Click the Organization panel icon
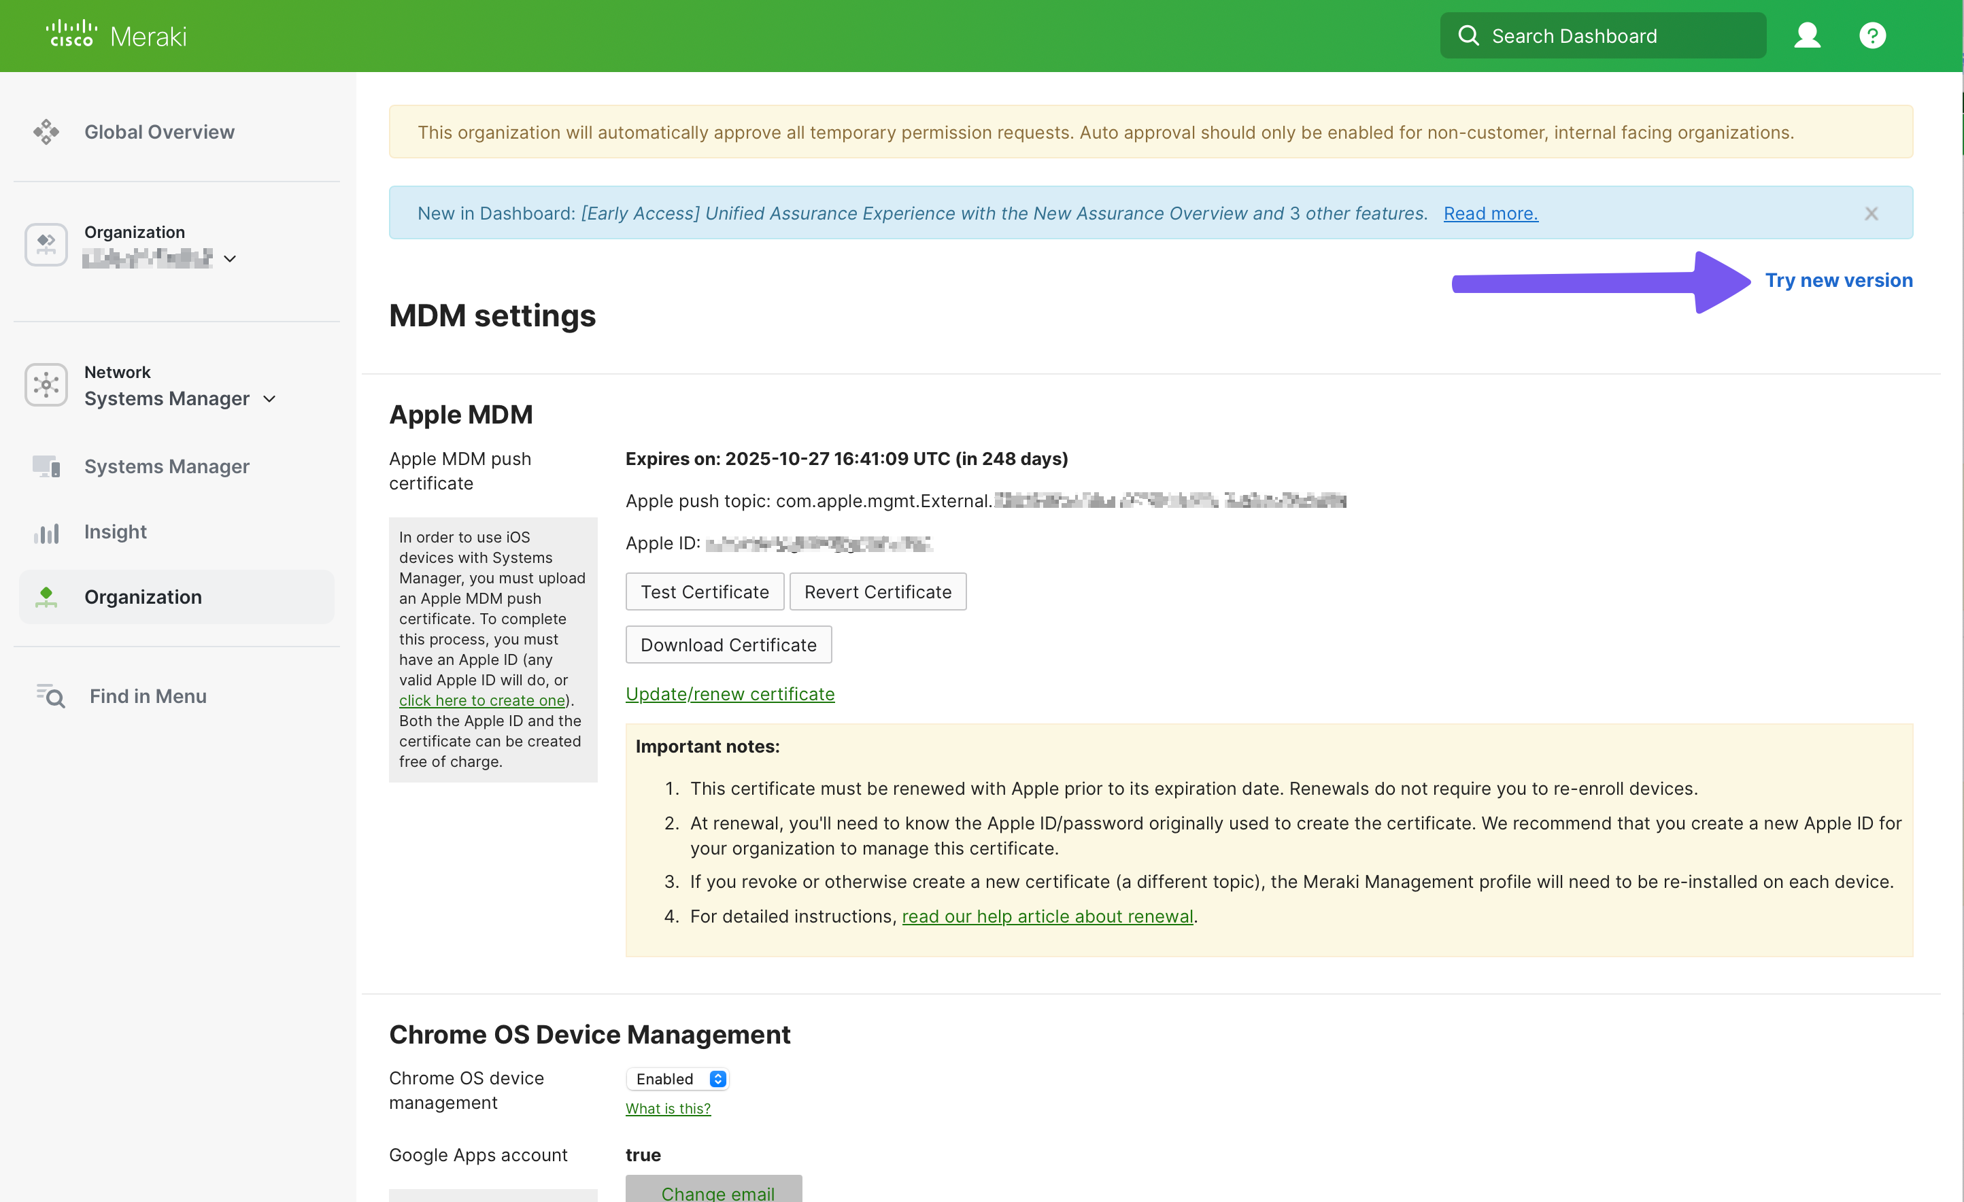1964x1202 pixels. 46,244
